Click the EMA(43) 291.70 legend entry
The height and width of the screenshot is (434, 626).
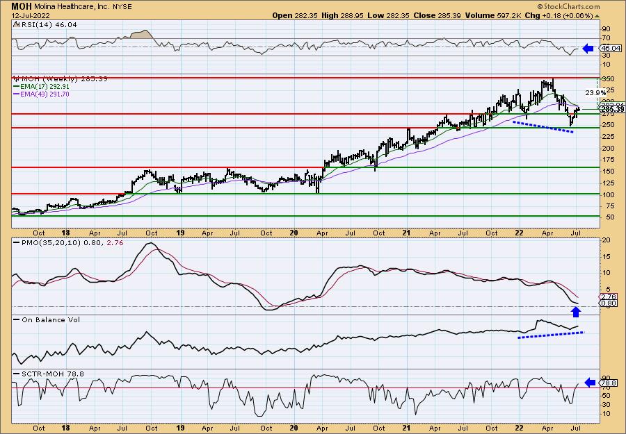tap(46, 94)
